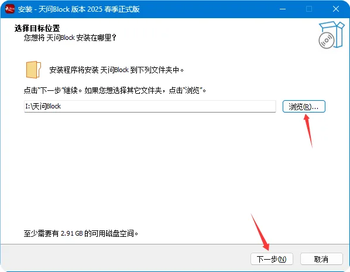Click the disk space text 至少需要有 2.91 GB

[81, 233]
